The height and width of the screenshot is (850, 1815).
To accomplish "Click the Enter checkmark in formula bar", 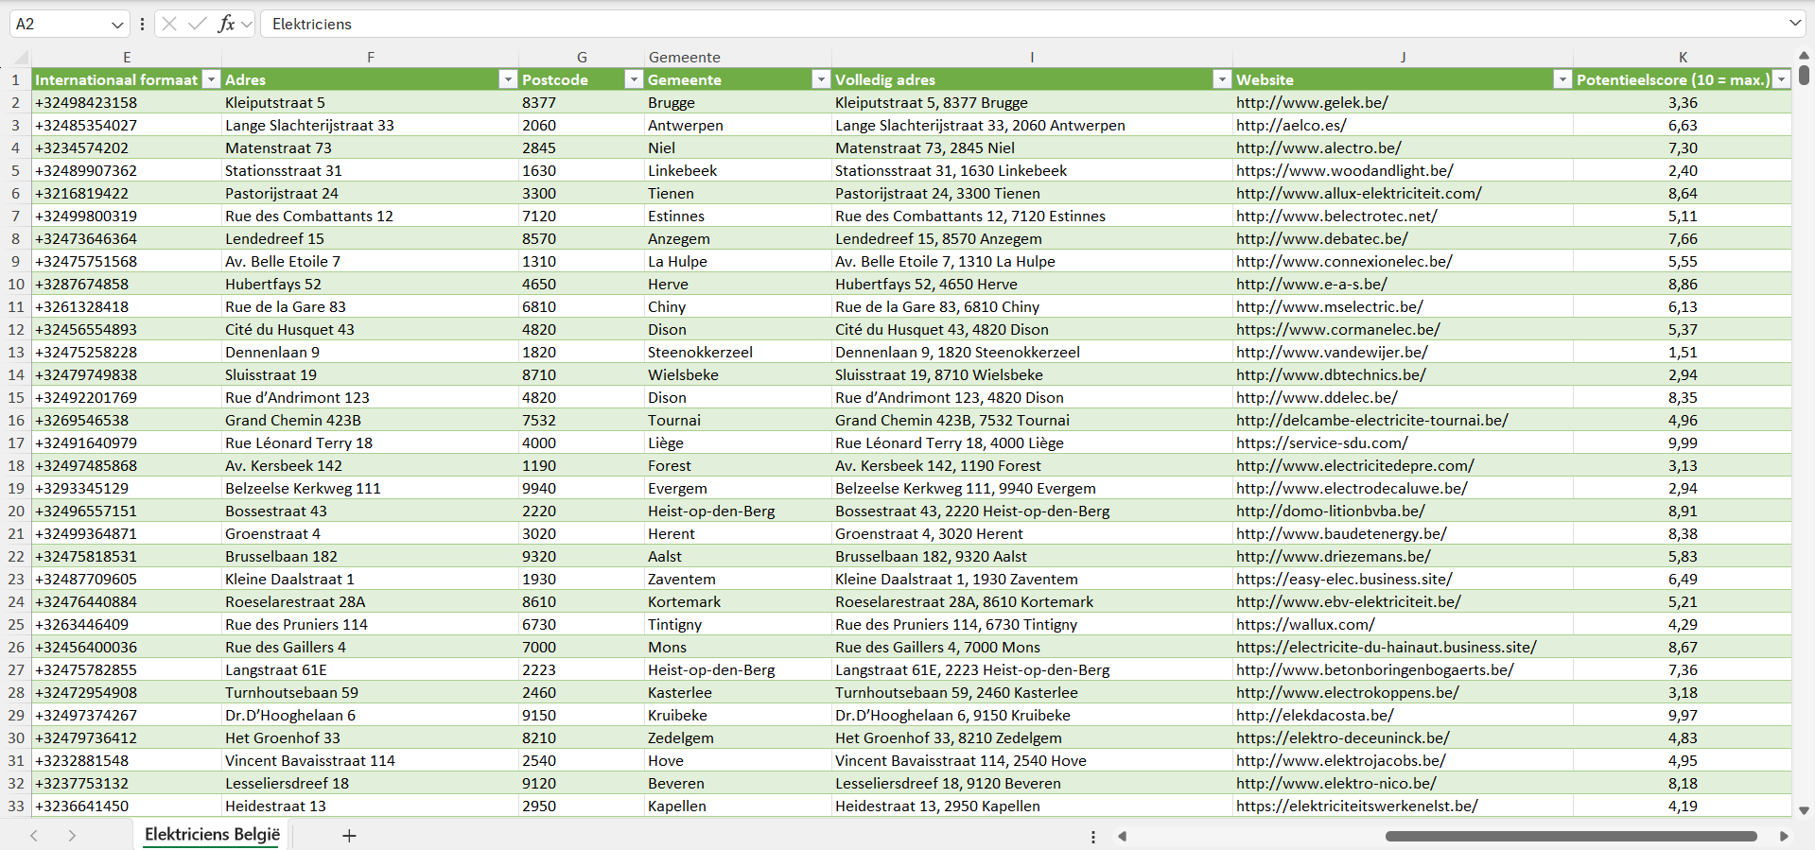I will (198, 24).
